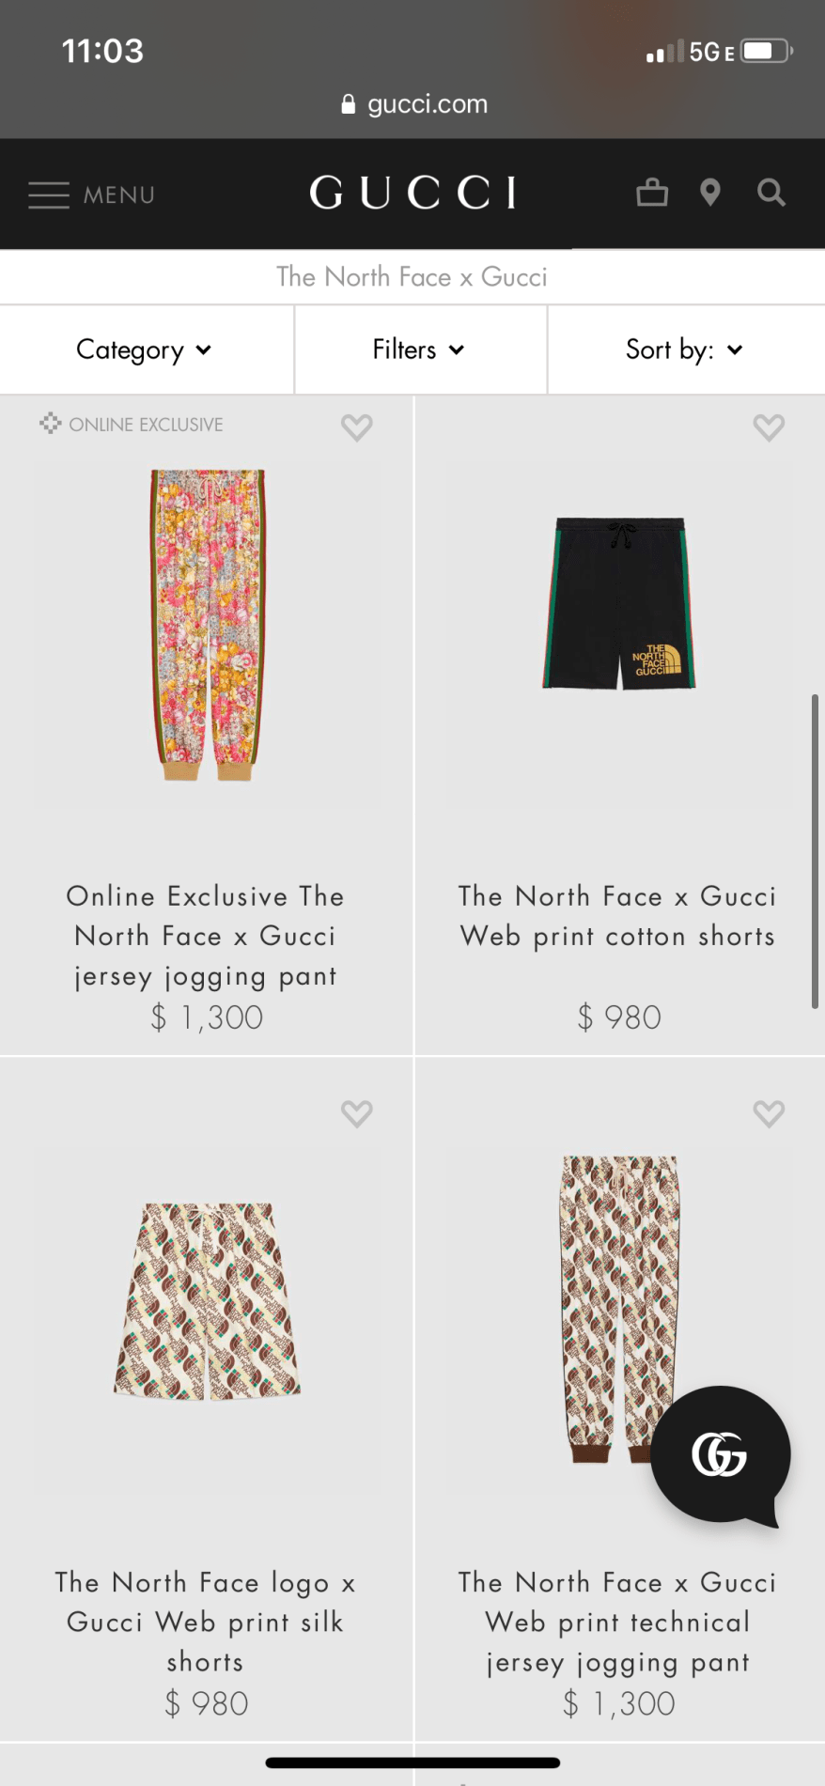Click the Gucci logo
Viewport: 825px width, 1786px height.
click(412, 193)
